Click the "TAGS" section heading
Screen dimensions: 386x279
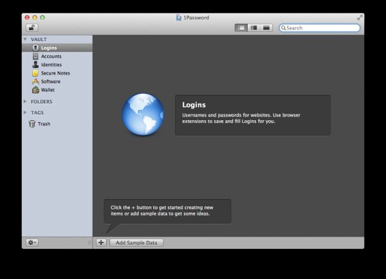pyautogui.click(x=37, y=113)
